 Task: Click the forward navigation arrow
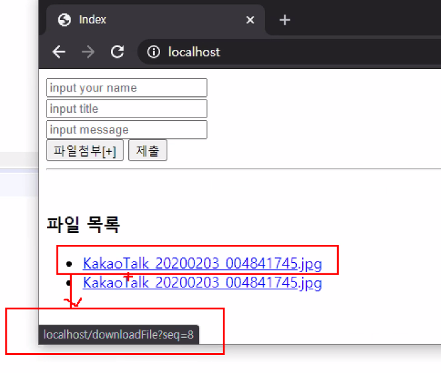coord(88,52)
